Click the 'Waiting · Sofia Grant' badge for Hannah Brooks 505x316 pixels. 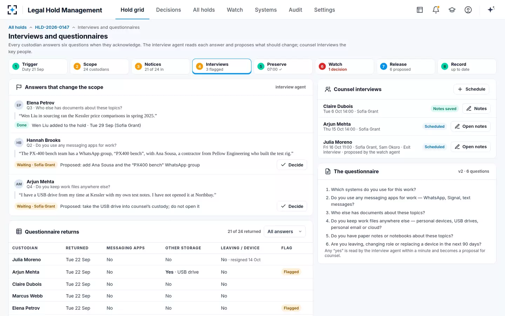[36, 165]
